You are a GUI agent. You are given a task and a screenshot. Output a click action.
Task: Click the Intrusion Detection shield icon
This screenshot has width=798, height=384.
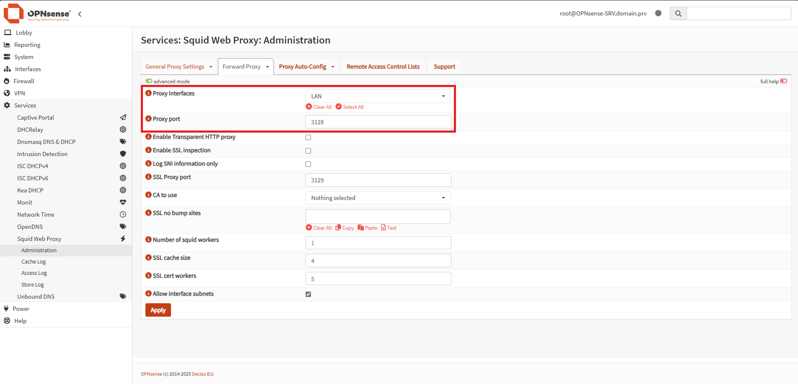pos(123,154)
